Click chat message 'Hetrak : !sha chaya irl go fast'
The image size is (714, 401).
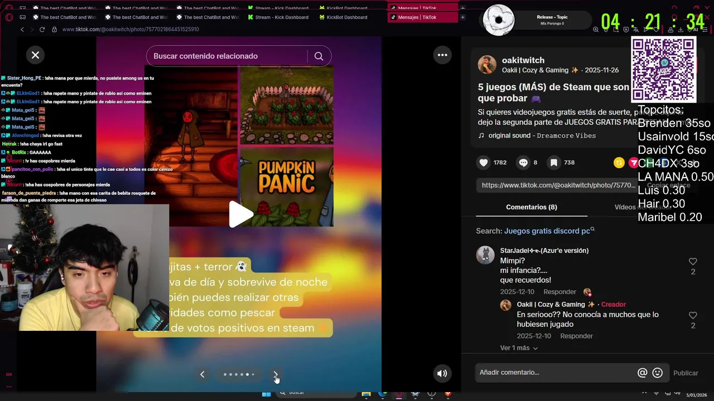[32, 144]
